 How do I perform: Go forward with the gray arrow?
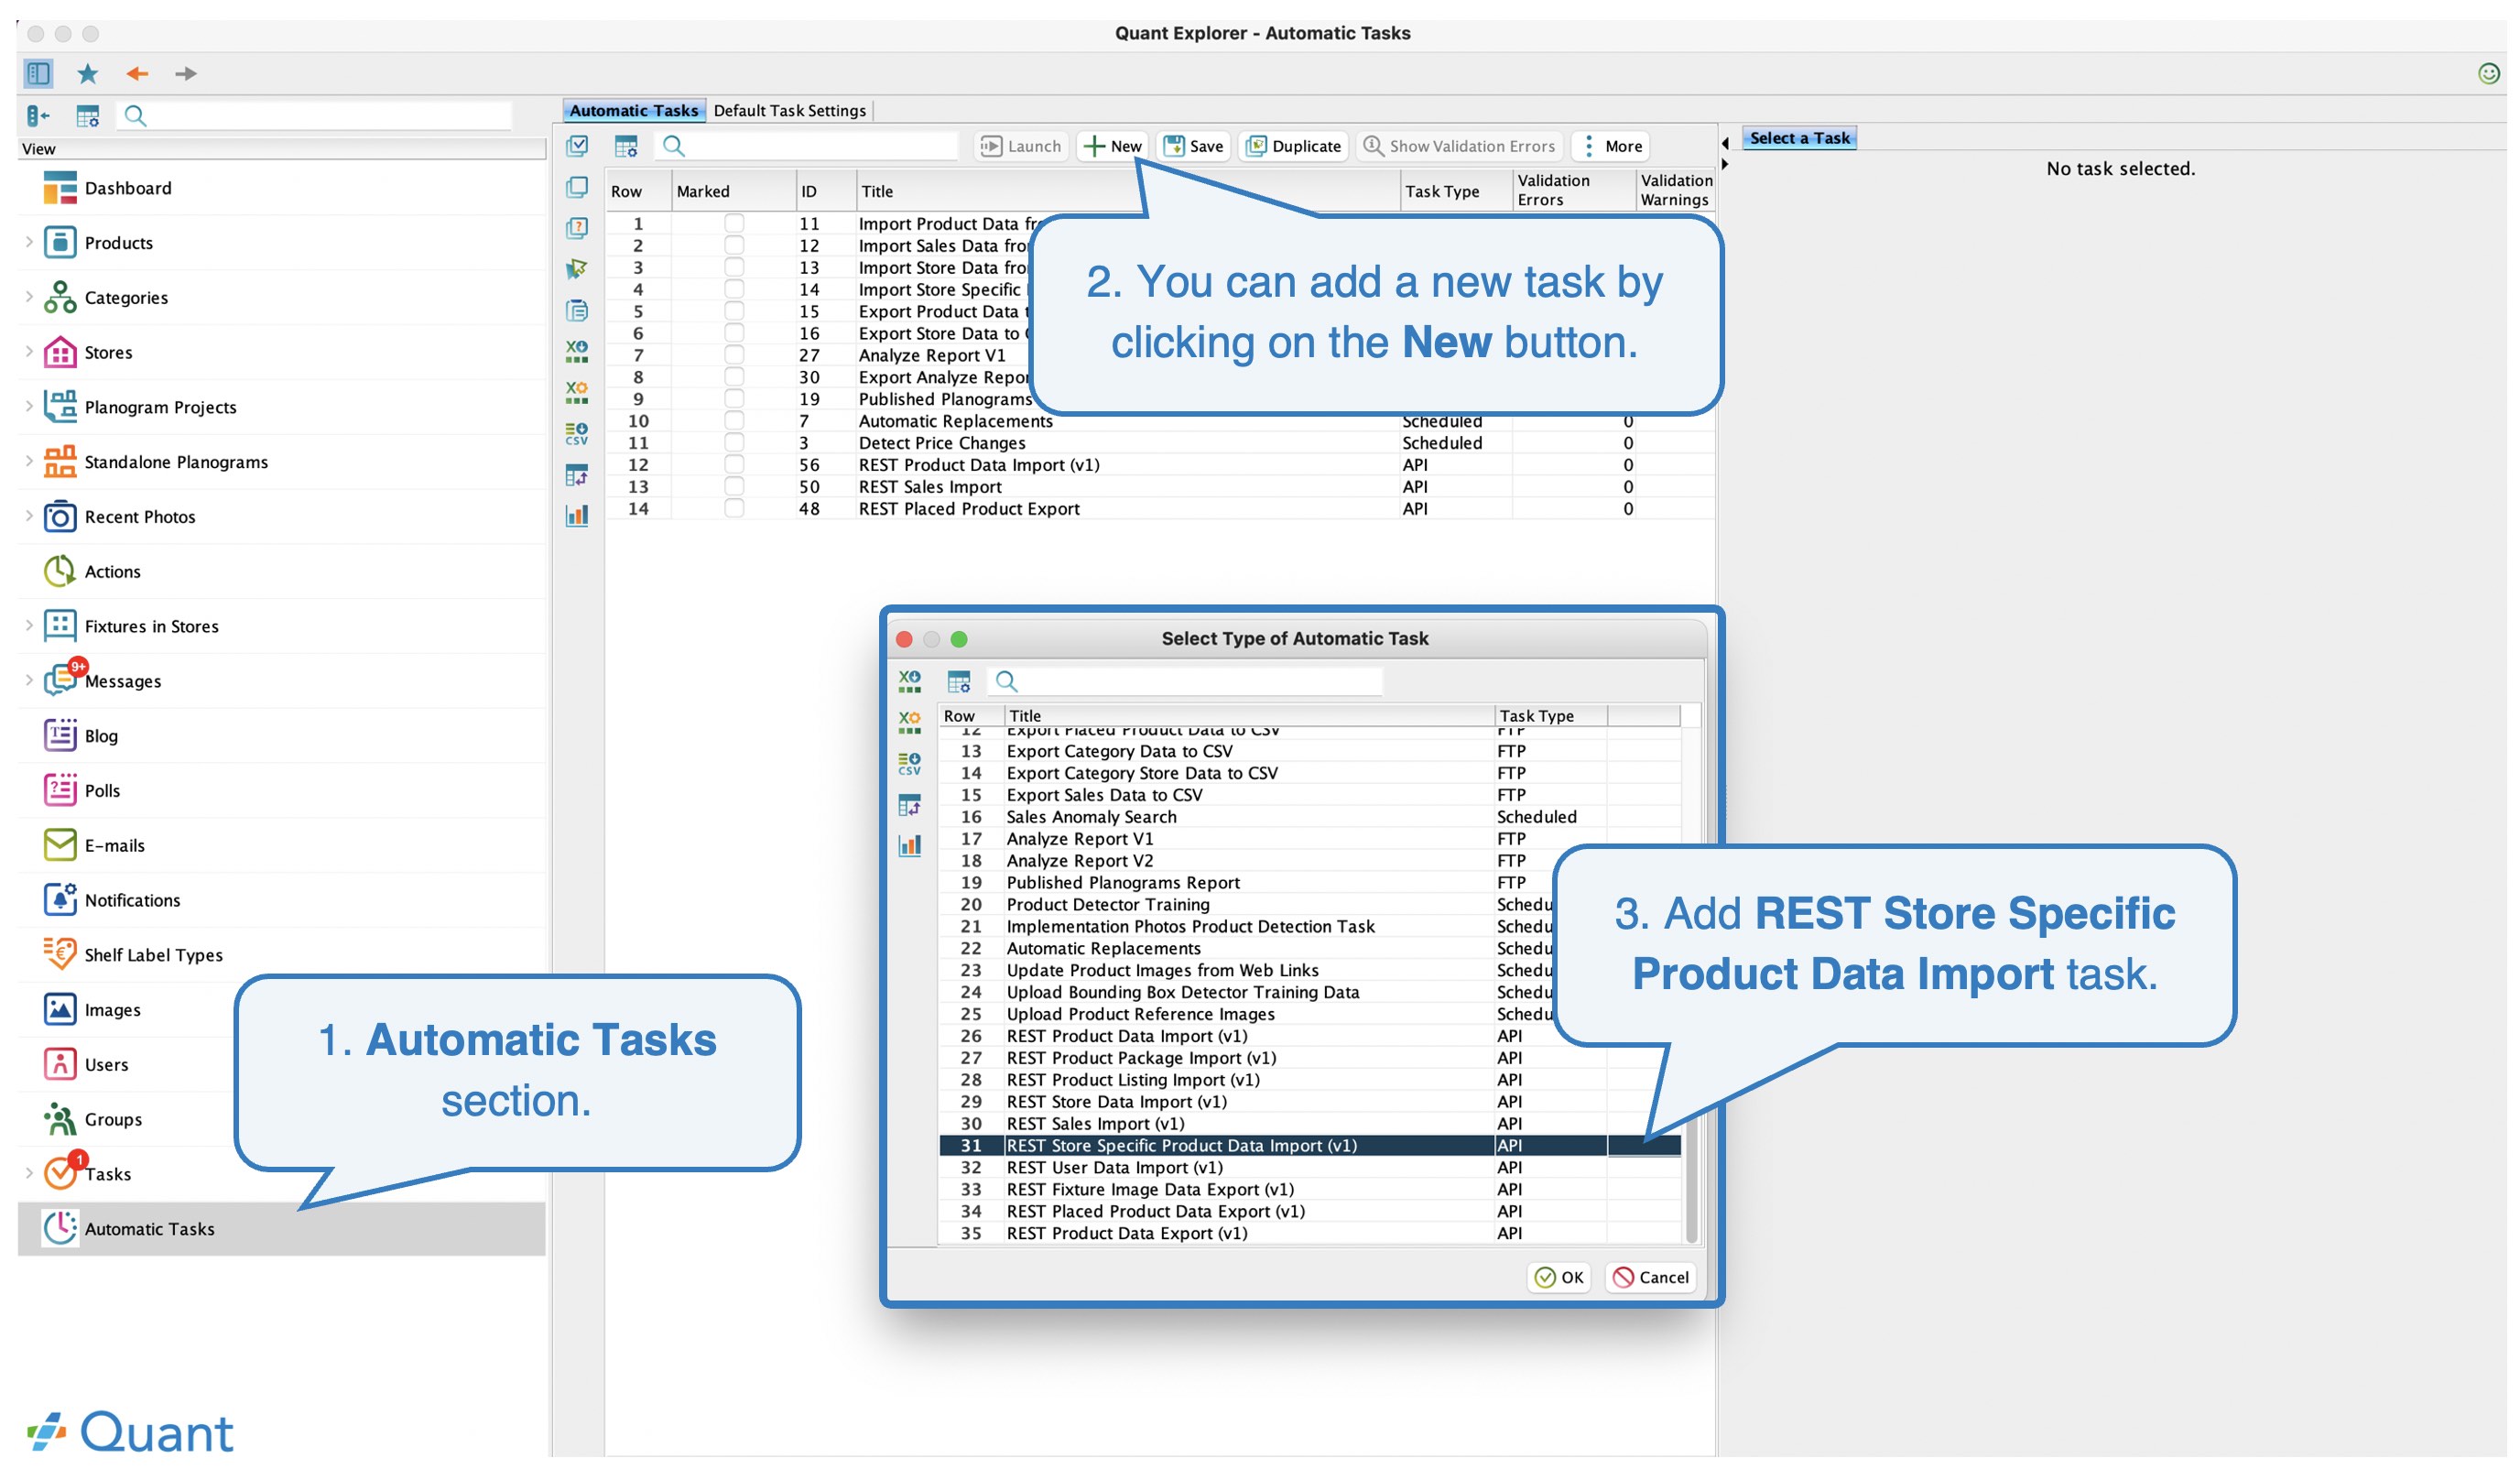pyautogui.click(x=186, y=74)
